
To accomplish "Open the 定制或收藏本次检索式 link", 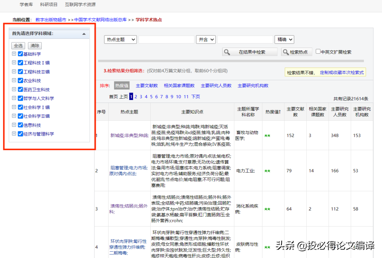I will pos(342,72).
